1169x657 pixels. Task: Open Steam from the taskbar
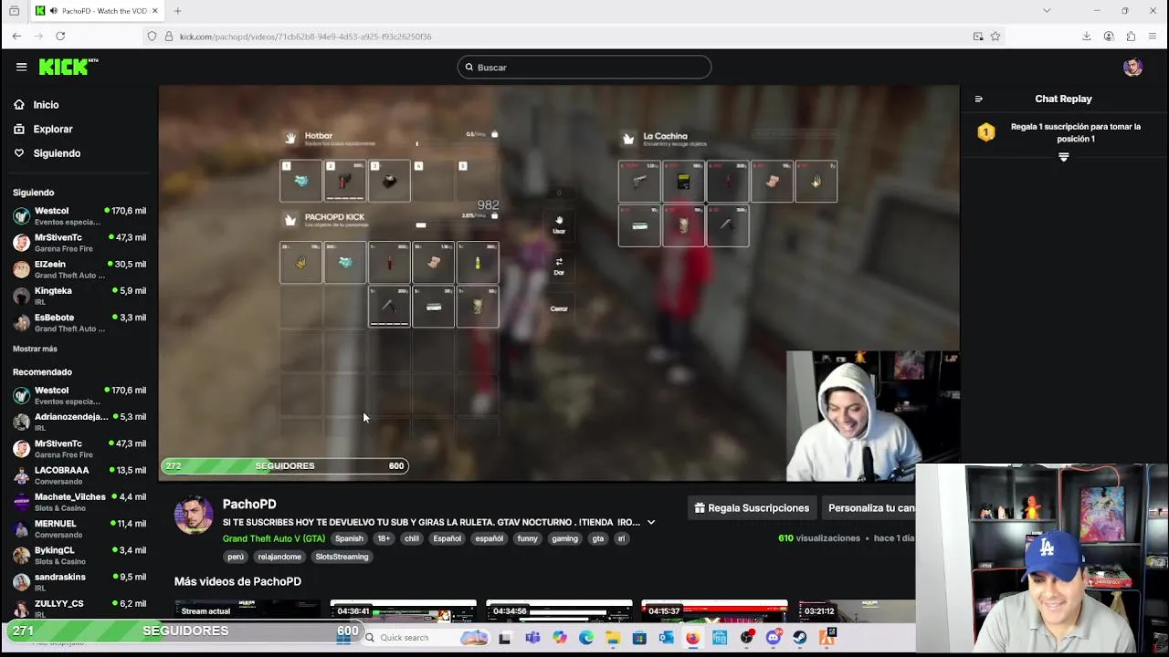pyautogui.click(x=800, y=638)
